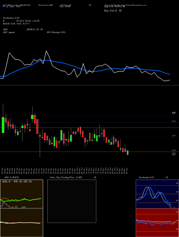179x237 pixels.
Task: Click the 'Avg Vol: 0.013 M' label
Action: pyautogui.click(x=114, y=6)
